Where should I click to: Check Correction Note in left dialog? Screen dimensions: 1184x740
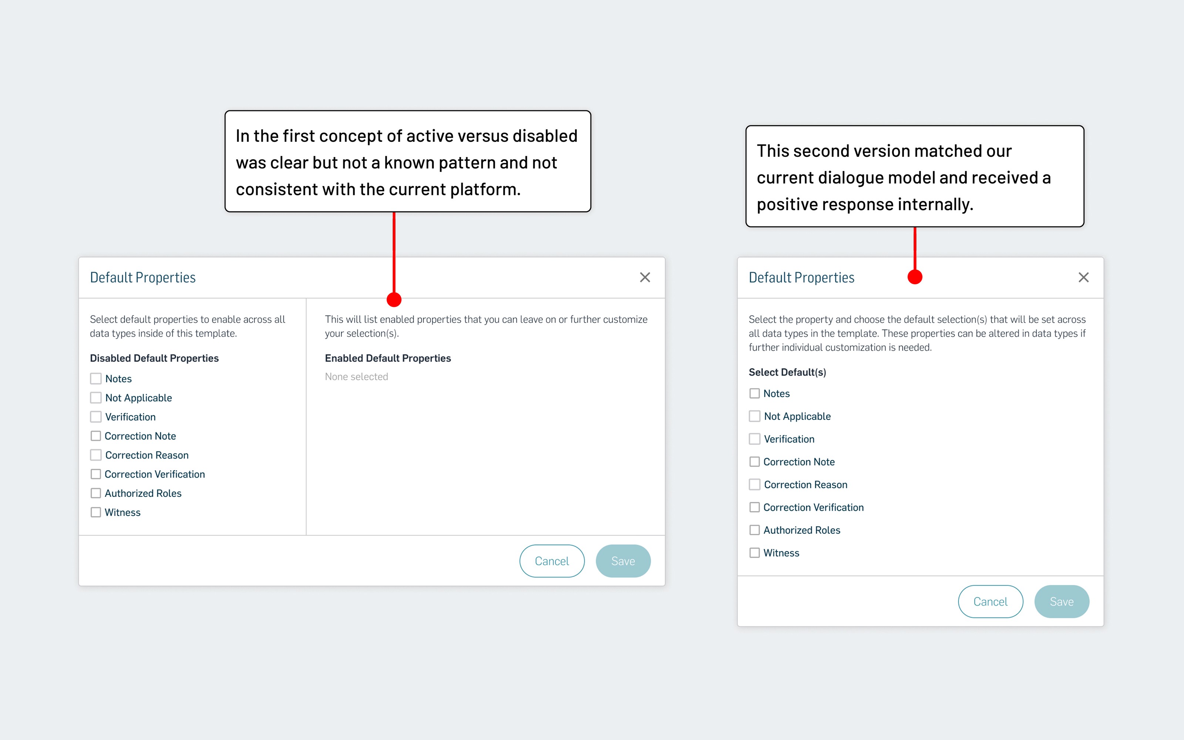coord(96,436)
